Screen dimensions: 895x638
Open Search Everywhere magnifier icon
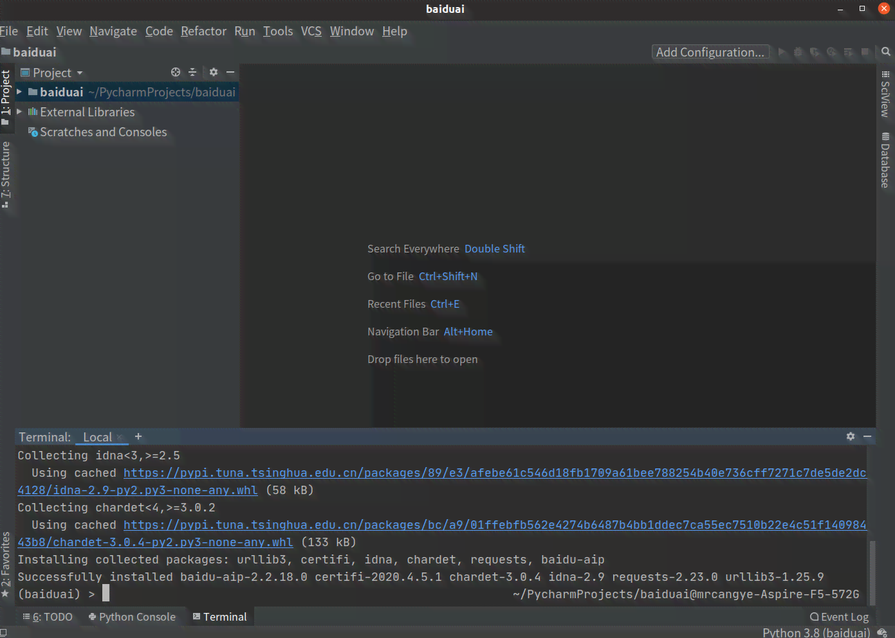pyautogui.click(x=886, y=52)
